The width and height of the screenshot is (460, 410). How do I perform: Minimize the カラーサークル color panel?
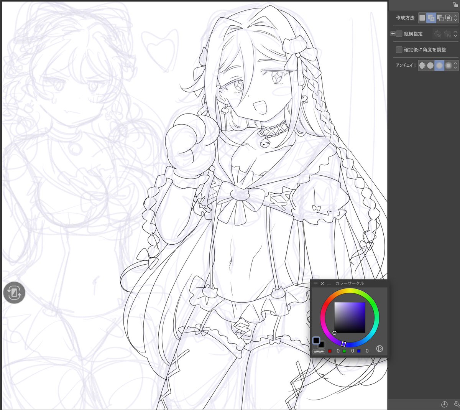329,284
